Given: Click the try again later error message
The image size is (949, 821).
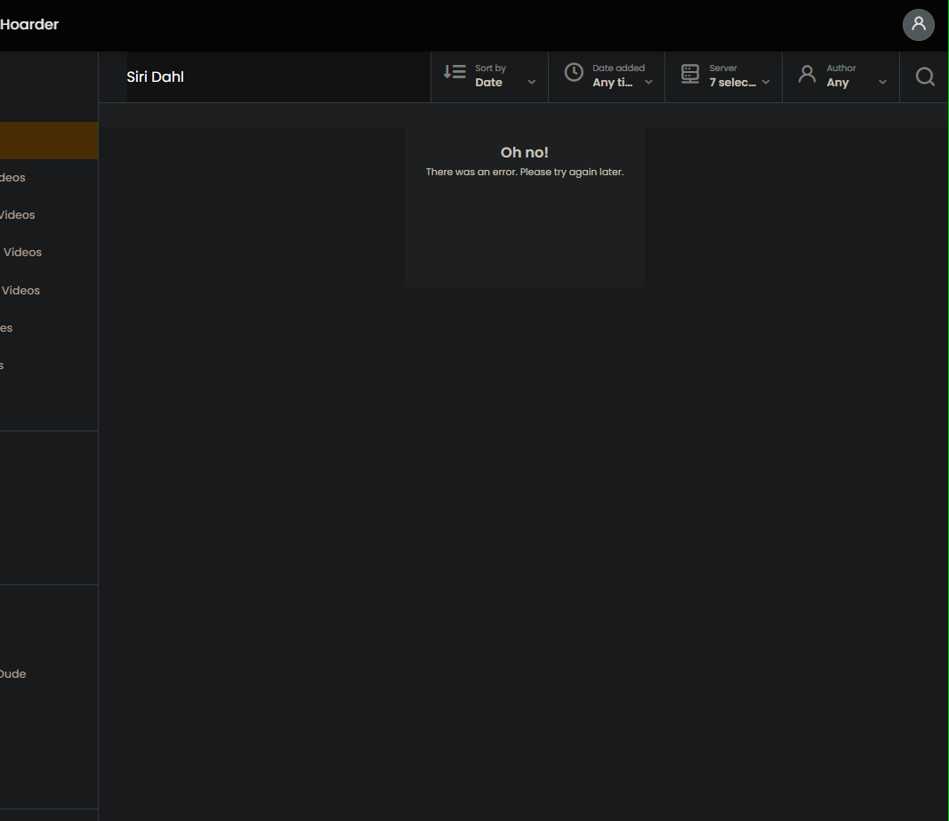Looking at the screenshot, I should (524, 172).
